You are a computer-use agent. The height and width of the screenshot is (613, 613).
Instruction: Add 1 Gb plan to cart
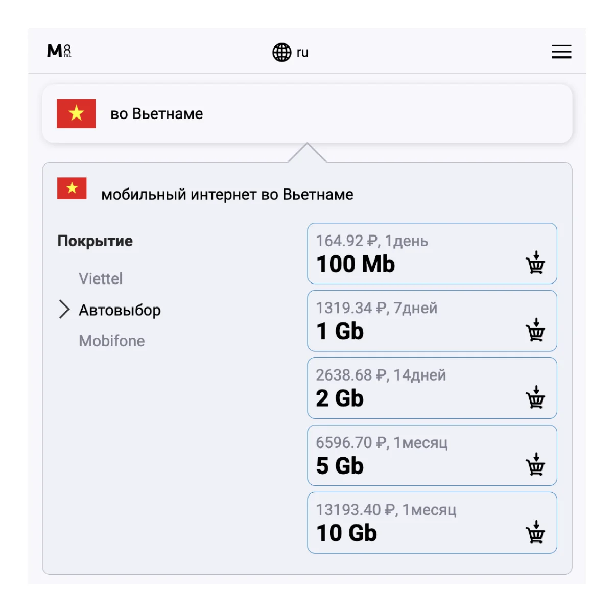(535, 330)
